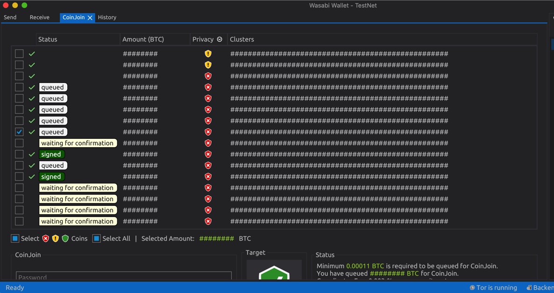Click the yellow shield icon in the Select filter bar

(56, 238)
